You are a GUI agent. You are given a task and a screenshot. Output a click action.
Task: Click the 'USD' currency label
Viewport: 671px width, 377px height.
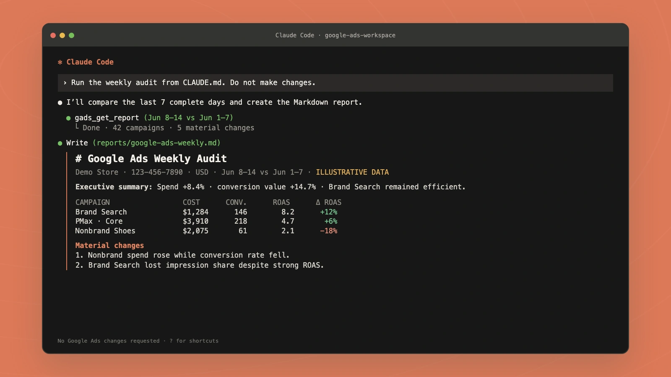(202, 172)
